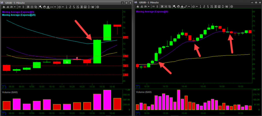Click the clock interval icon in 5 Minute chart
Screen dimensions: 262x116
(59, 7)
